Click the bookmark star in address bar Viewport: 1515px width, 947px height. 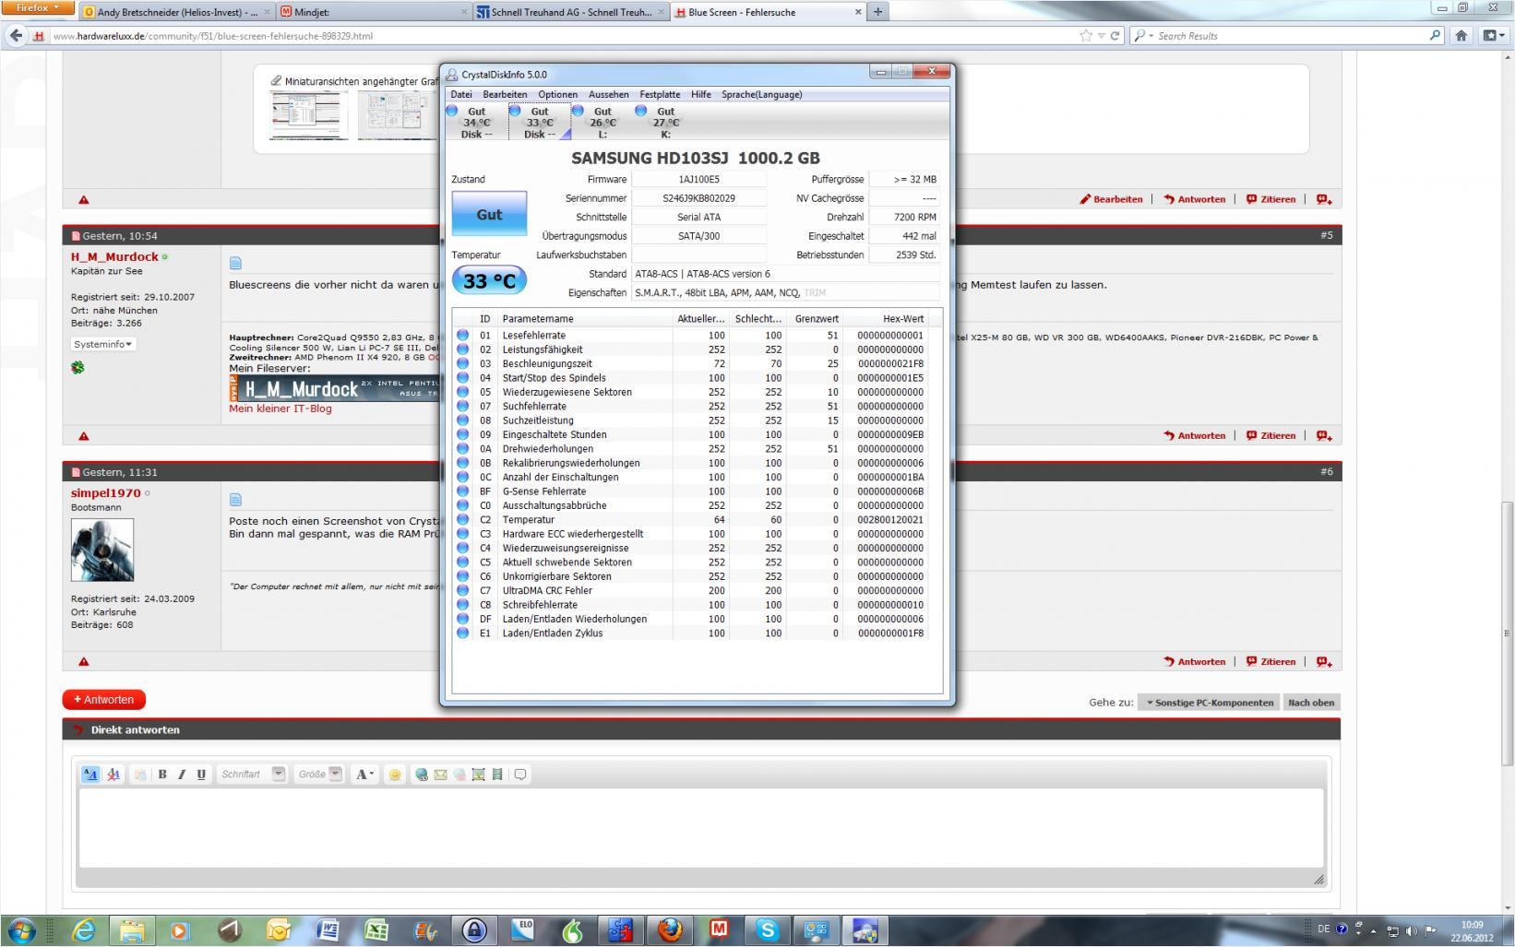pyautogui.click(x=1086, y=36)
